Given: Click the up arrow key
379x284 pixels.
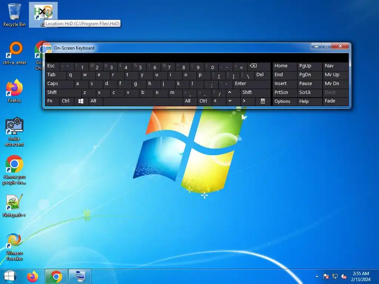Looking at the screenshot, I should 233,92.
